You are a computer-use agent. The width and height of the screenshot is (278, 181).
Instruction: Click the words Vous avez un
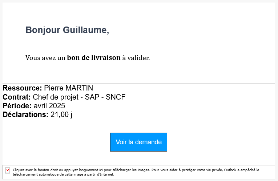click(x=45, y=58)
